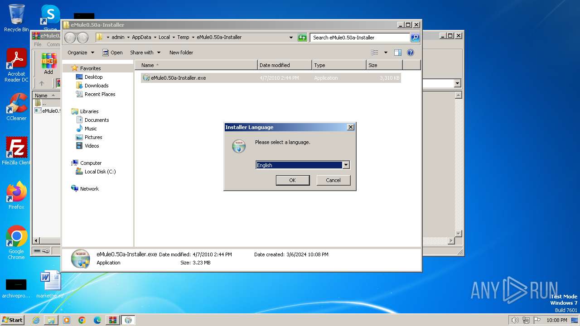This screenshot has height=326, width=580.
Task: Open Documents library
Action: click(97, 120)
